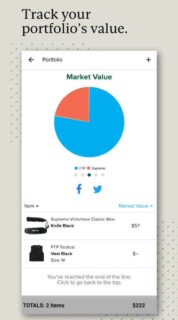This screenshot has height=320, width=178.
Task: Open the Item sort dropdown
Action: click(x=31, y=206)
